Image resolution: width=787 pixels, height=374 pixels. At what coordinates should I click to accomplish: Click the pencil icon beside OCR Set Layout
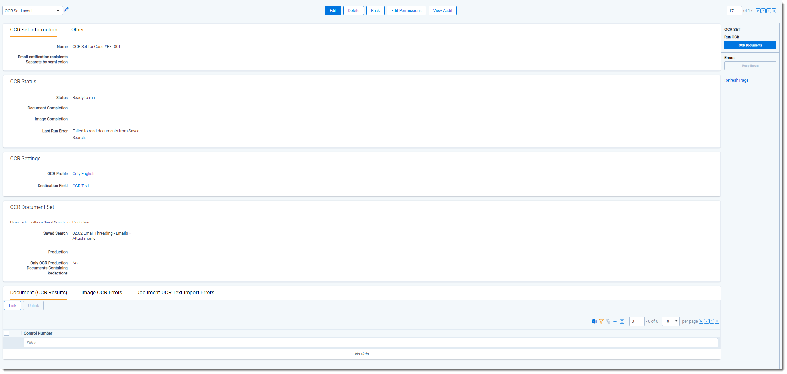66,10
